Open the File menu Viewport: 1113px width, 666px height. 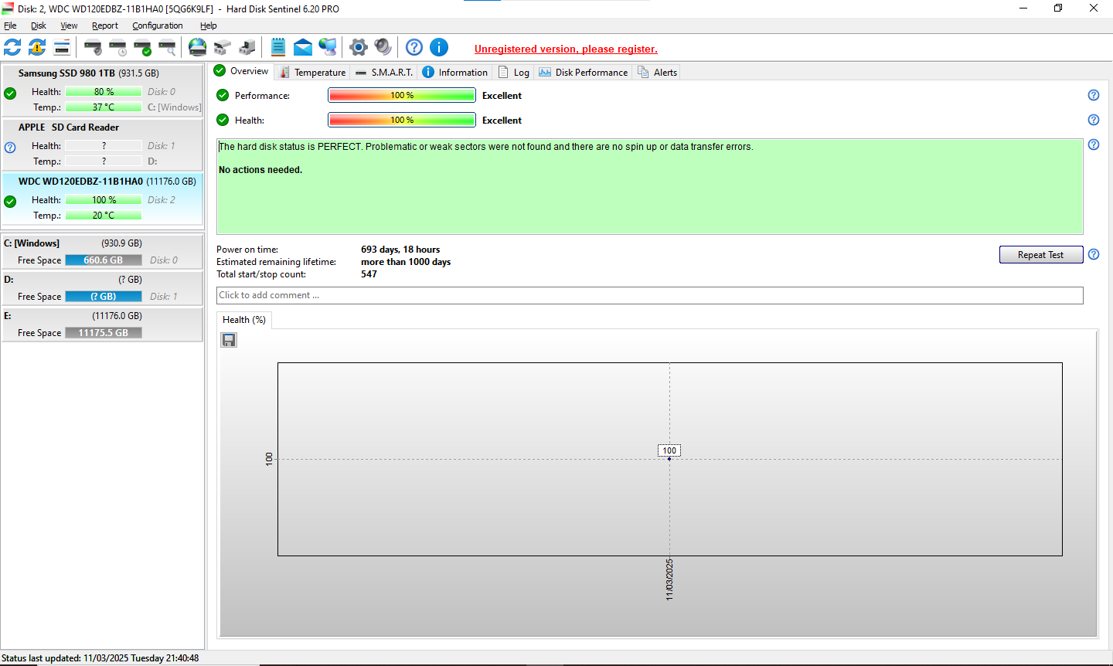[x=10, y=25]
